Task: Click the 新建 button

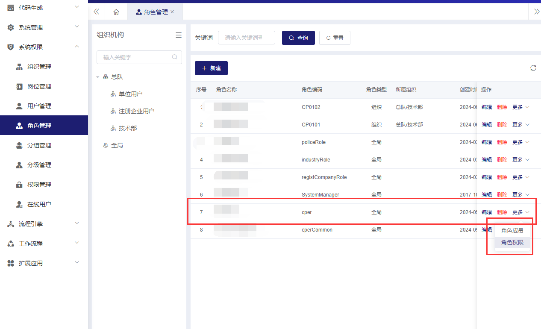Action: [211, 68]
